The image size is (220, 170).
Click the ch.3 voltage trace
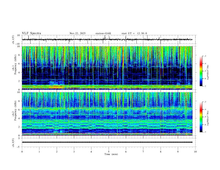coord(107,142)
